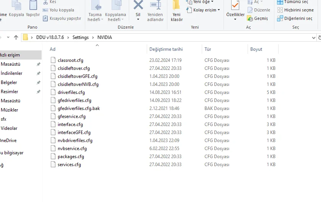321x202 pixels.
Task: Select the file clsidleftover.cfg
Action: click(74, 68)
